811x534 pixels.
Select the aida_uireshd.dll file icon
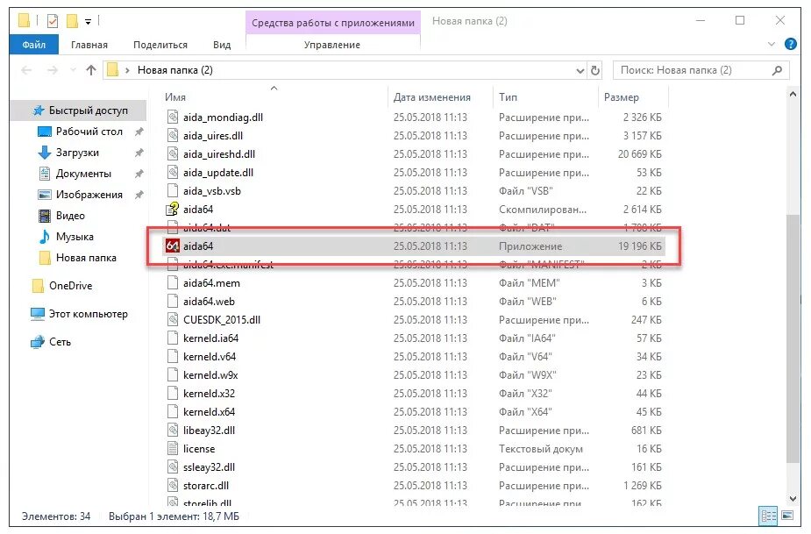click(x=172, y=153)
